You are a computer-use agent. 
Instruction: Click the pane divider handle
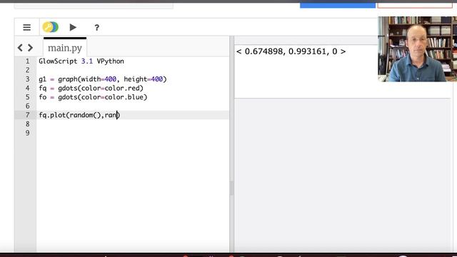coord(231,188)
